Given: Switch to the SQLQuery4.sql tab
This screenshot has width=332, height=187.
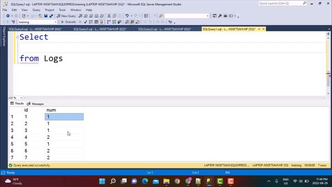Looking at the screenshot, I should [x=35, y=29].
